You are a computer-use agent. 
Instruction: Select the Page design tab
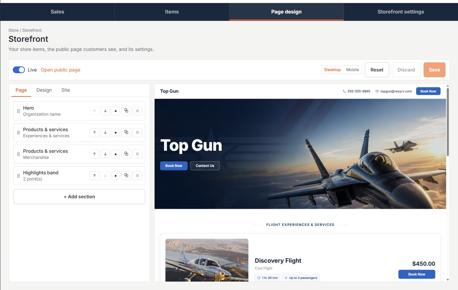[x=286, y=12]
